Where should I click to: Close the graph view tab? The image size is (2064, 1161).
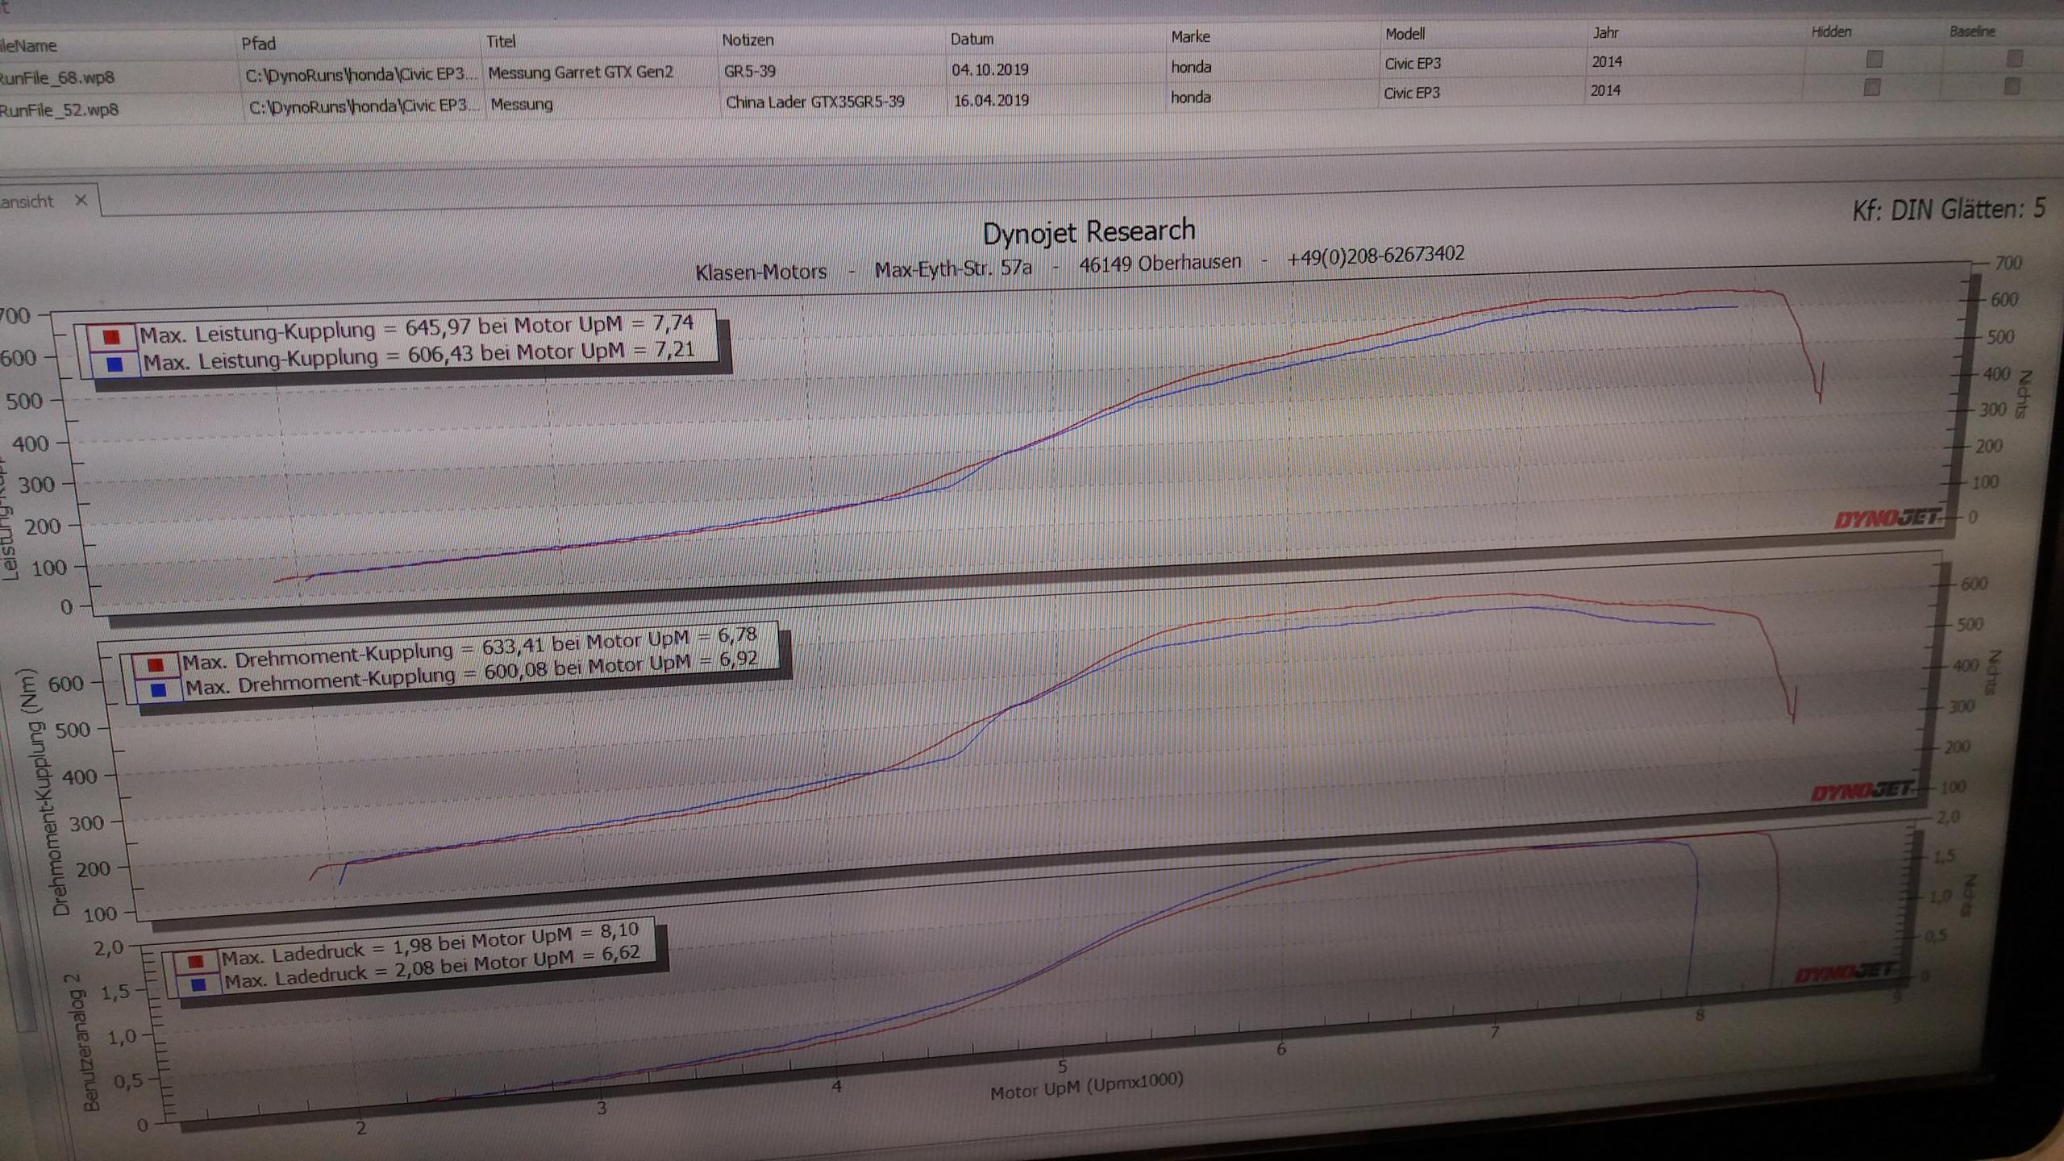81,200
